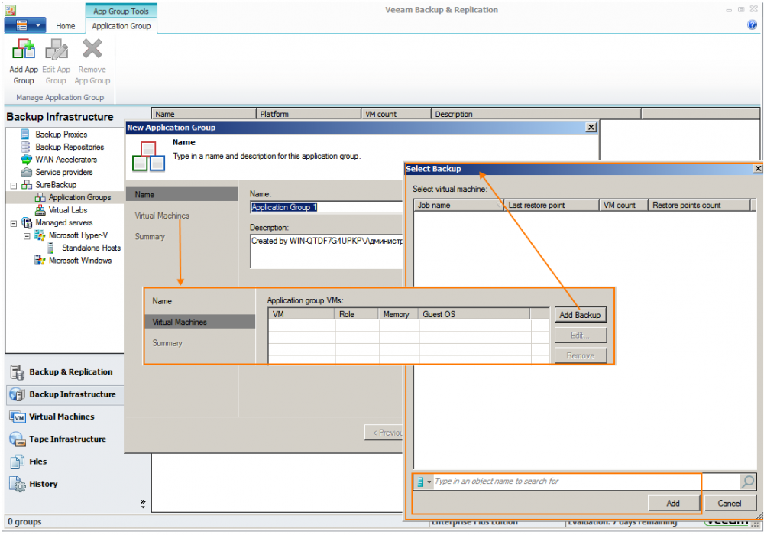Image resolution: width=764 pixels, height=535 pixels.
Task: Select Microsoft Hyper-V in the tree
Action: 78,235
